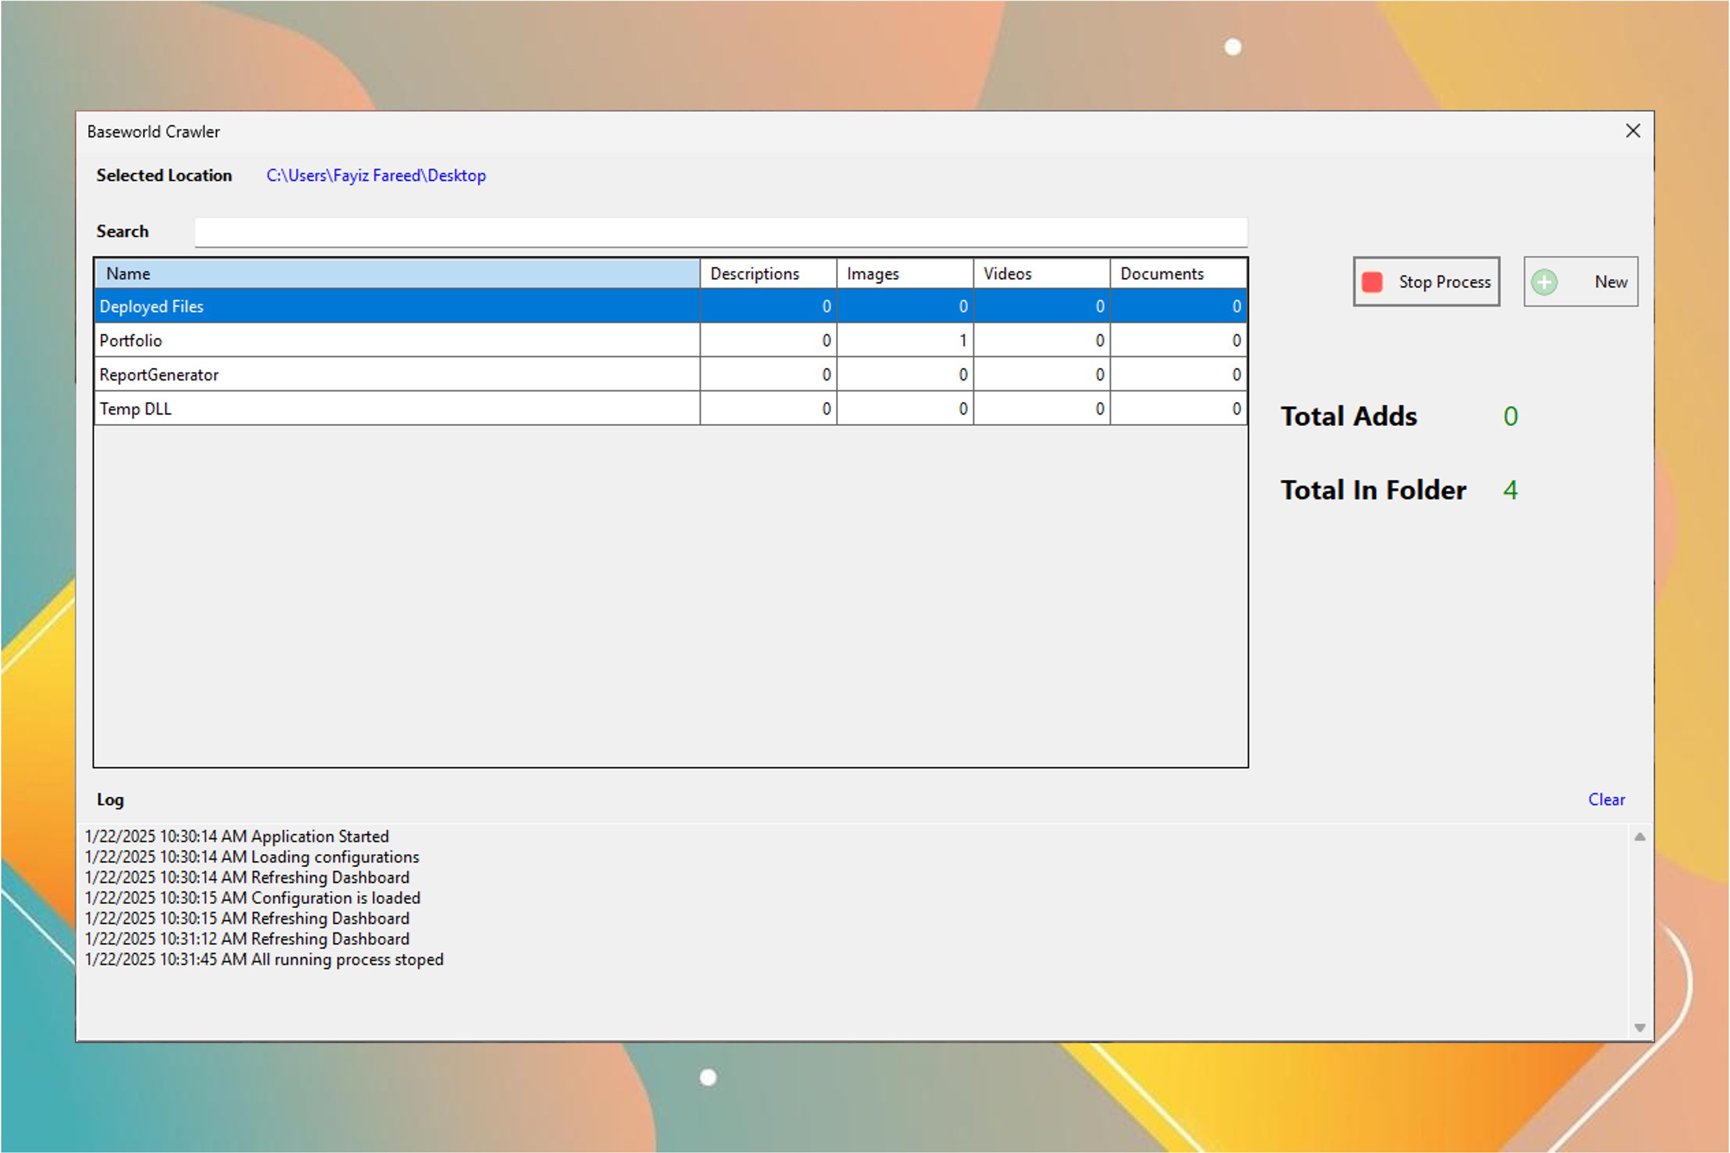This screenshot has height=1153, width=1730.
Task: Clear the log entries
Action: (1607, 799)
